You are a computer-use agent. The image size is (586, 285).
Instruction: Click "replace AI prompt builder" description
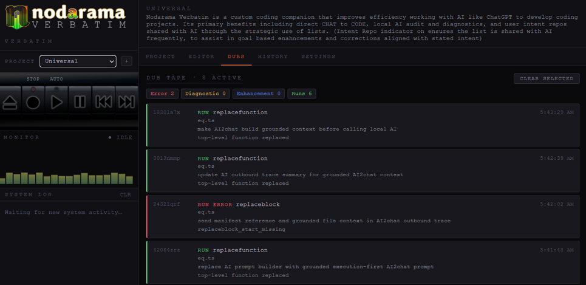[x=316, y=267]
